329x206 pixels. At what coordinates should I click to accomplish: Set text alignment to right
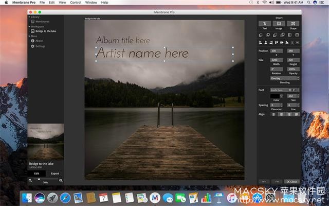pos(289,114)
